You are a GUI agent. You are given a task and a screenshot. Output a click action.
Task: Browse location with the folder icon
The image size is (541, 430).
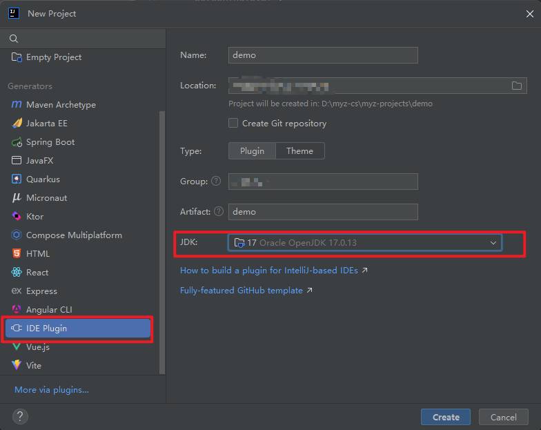point(516,86)
